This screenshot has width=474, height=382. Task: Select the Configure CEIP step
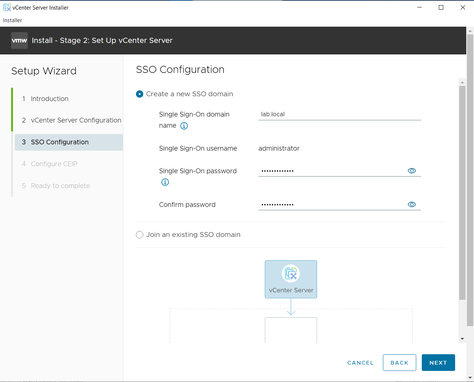54,164
